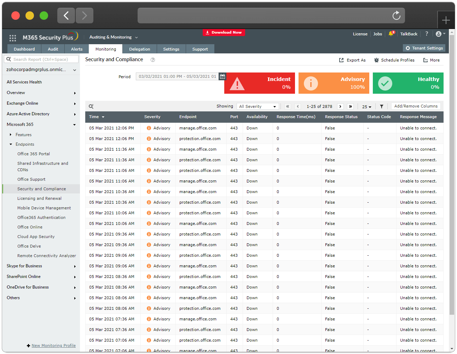Image resolution: width=457 pixels, height=354 pixels.
Task: Open Licensing and Renewal endpoint
Action: click(39, 198)
